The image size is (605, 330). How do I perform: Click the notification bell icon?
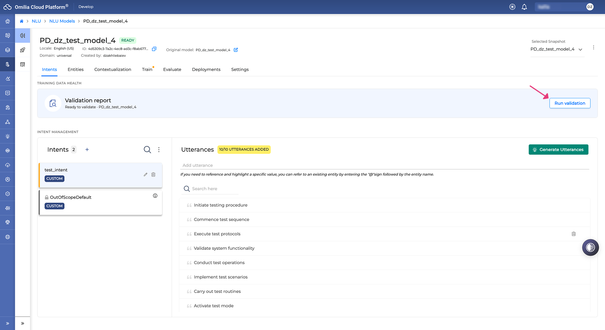pyautogui.click(x=524, y=7)
